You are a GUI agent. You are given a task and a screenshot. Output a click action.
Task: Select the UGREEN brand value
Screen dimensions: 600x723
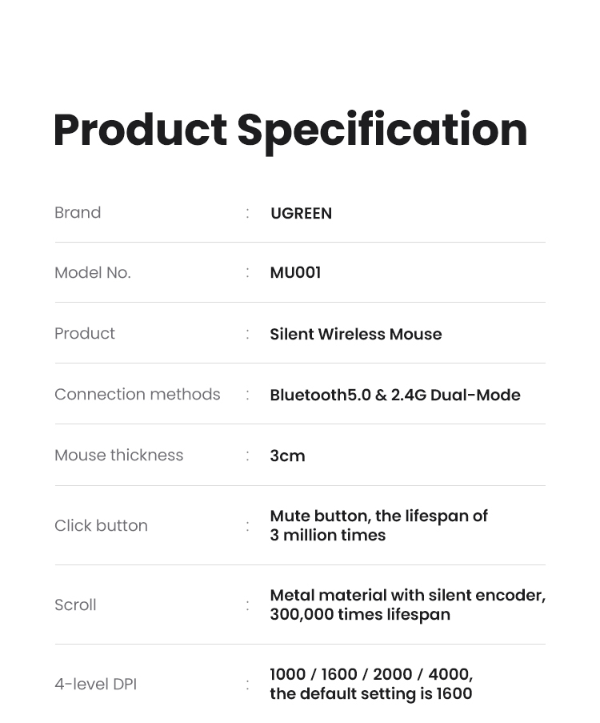click(x=301, y=214)
